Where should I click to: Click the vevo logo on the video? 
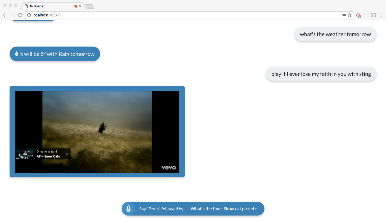[x=169, y=168]
